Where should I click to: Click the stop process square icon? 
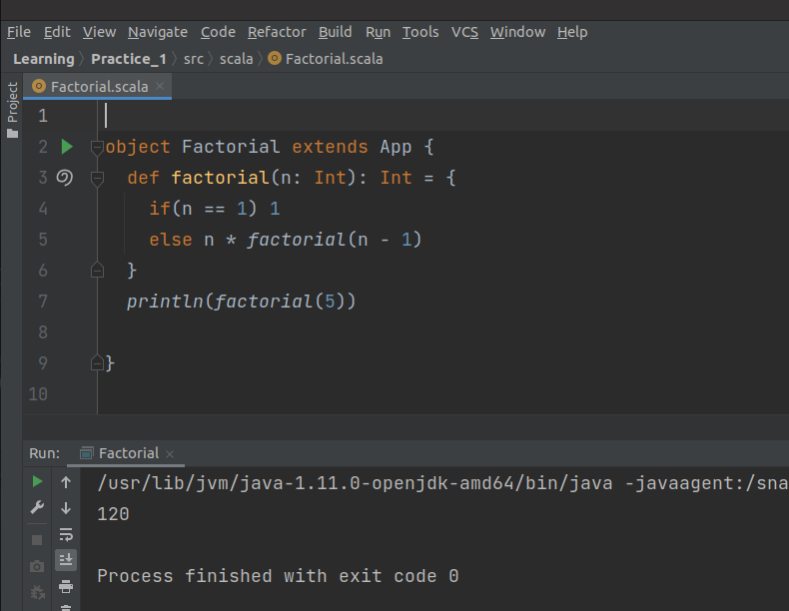[37, 540]
